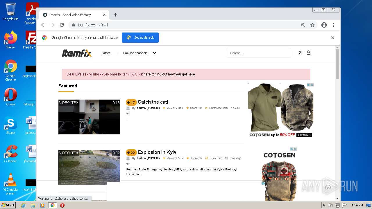
Task: Select Google Chrome desktop shortcut
Action: (10, 71)
